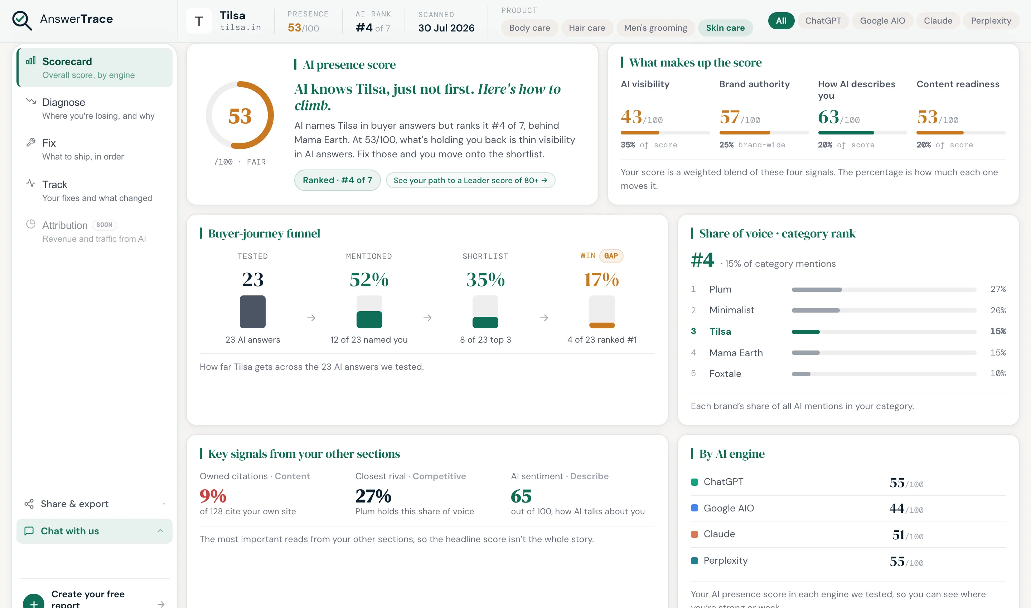1031x608 pixels.
Task: Filter by the Google AIO engine pill
Action: click(x=882, y=20)
